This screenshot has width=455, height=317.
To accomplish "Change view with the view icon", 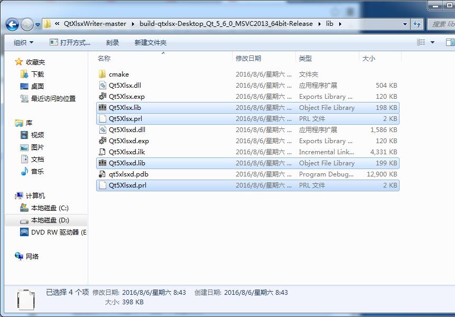I will pyautogui.click(x=421, y=42).
